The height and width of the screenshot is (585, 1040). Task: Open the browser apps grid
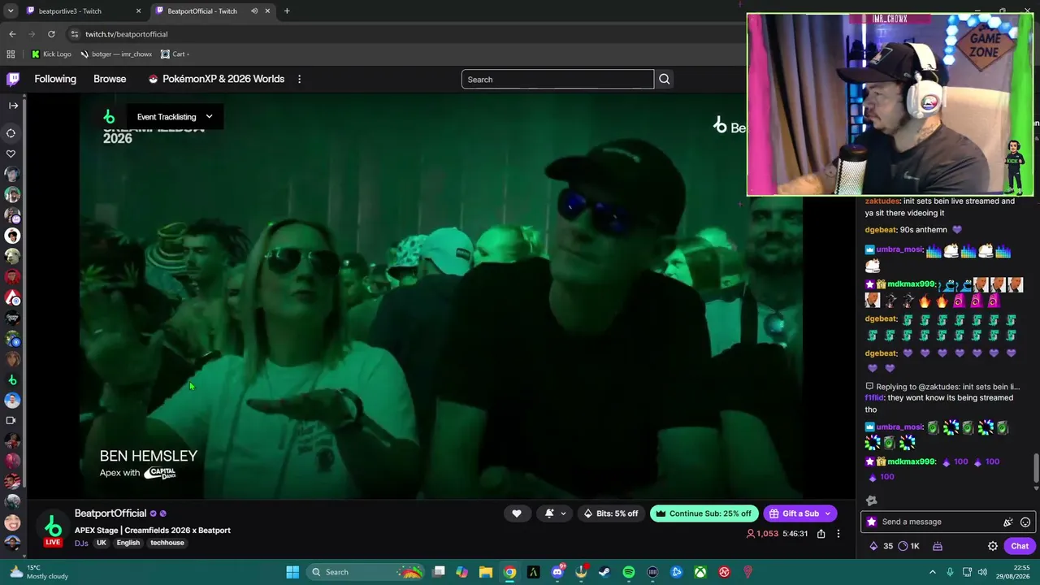11,54
